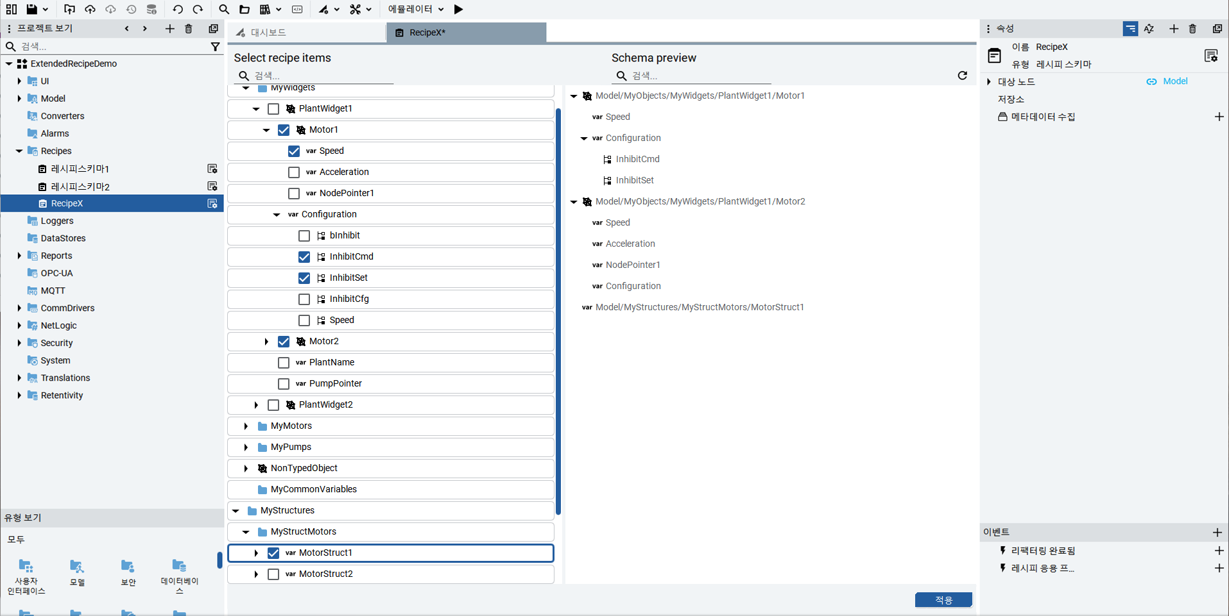Add a new item in project view
The width and height of the screenshot is (1229, 616).
pos(169,28)
